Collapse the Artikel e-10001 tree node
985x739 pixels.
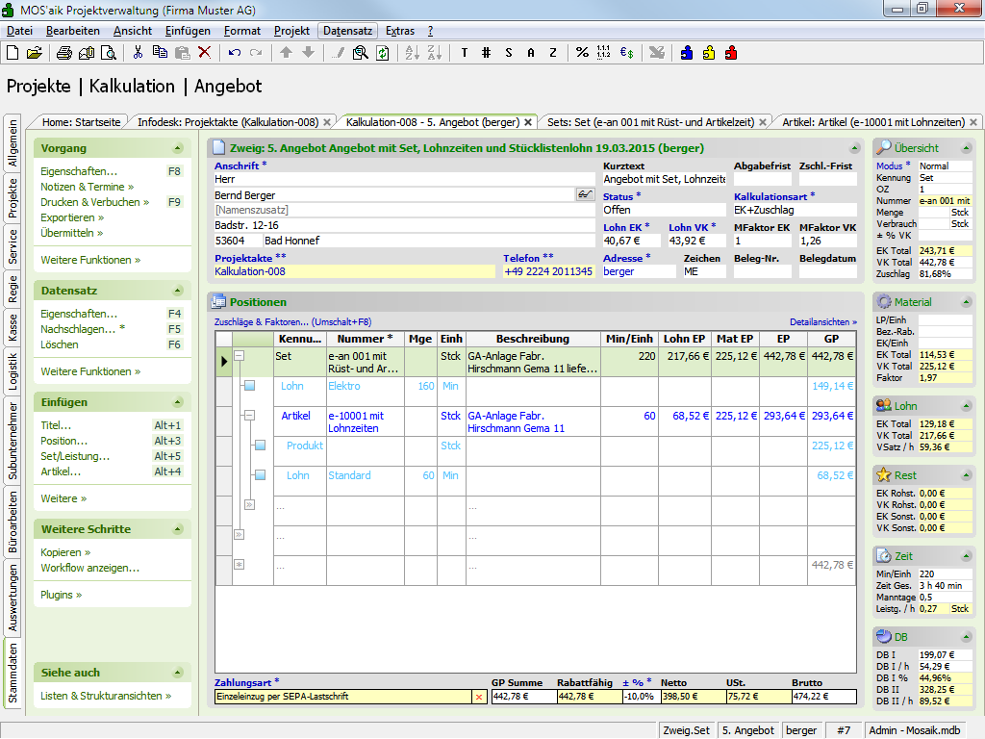pos(249,416)
